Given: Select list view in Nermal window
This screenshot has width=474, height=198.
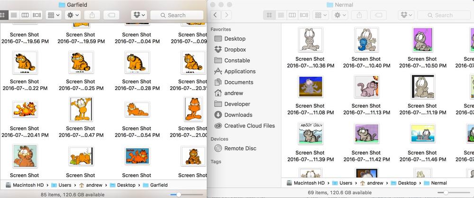Looking at the screenshot, I should point(281,15).
